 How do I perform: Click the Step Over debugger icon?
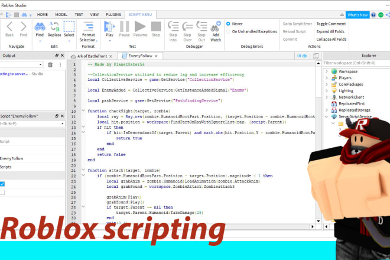[187, 27]
